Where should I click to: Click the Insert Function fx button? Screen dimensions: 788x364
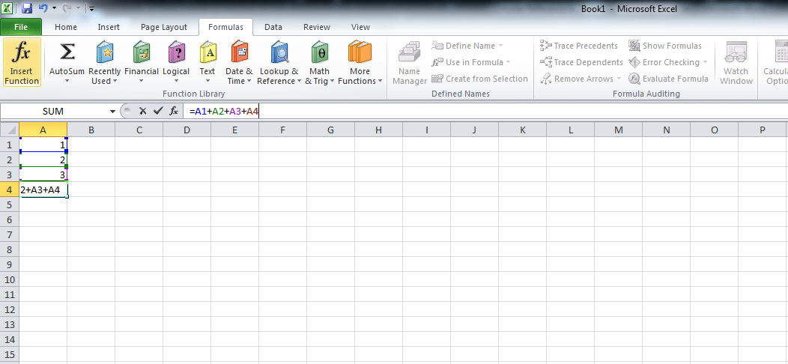tap(22, 62)
